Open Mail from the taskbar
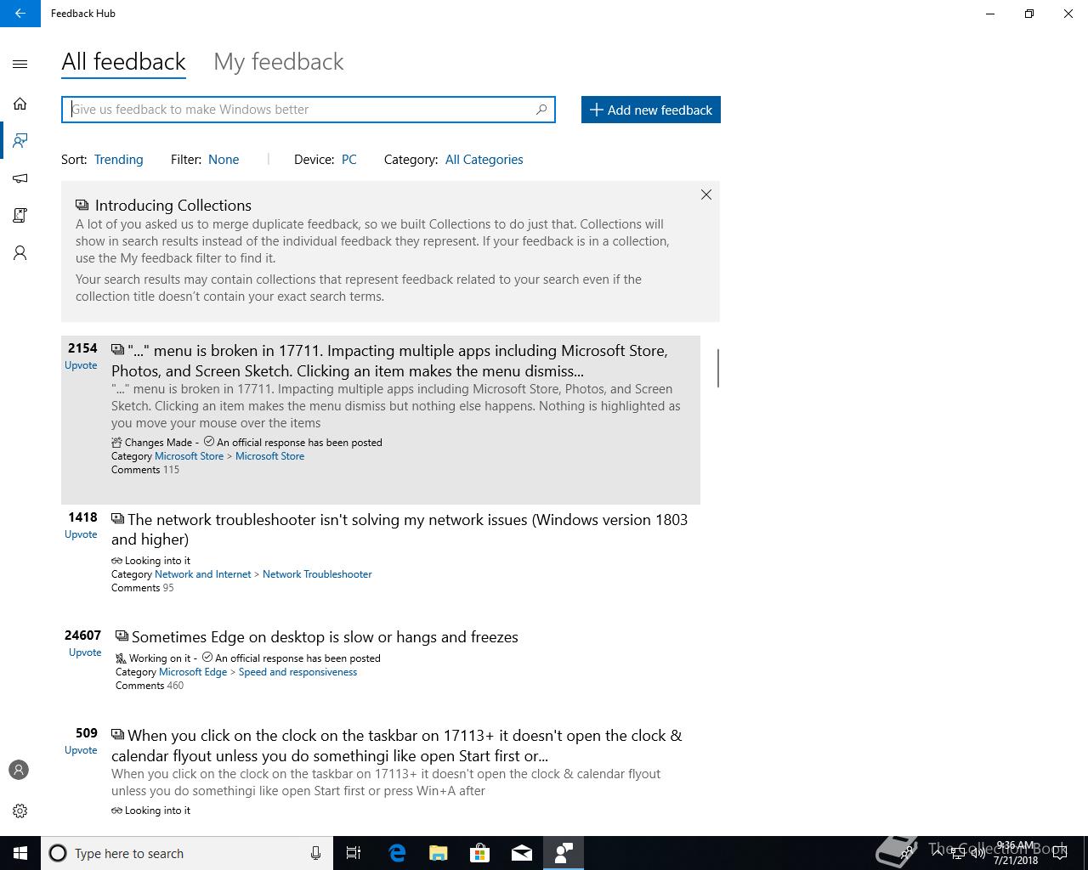Screen dimensions: 1088x870 click(x=522, y=853)
